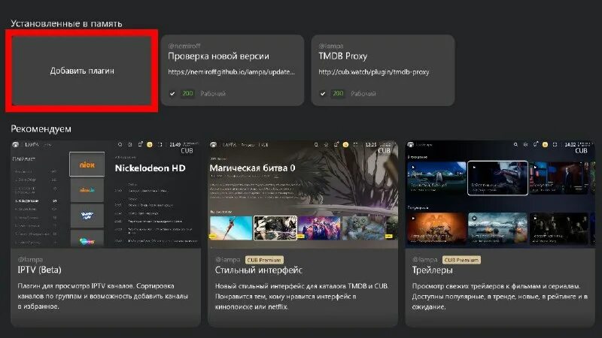Click the @nemiroff author label
The image size is (602, 338).
click(184, 46)
